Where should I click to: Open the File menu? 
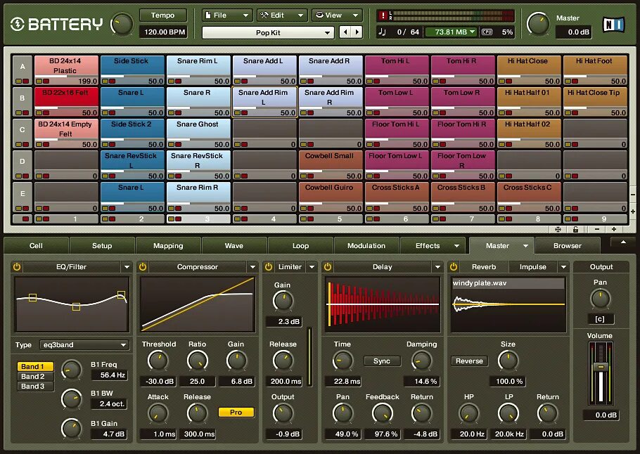pos(227,15)
